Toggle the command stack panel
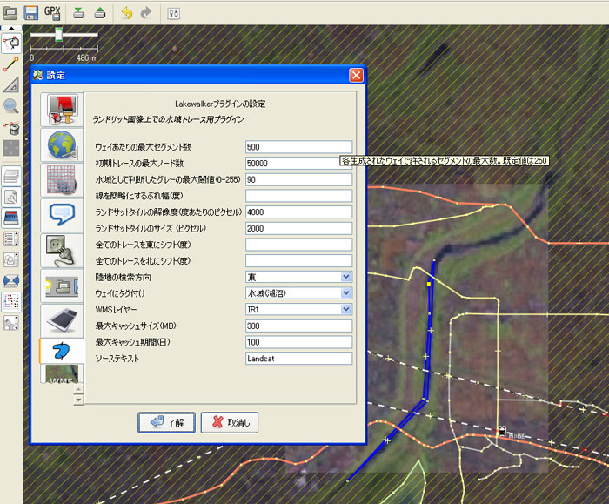609x504 pixels. (x=11, y=259)
